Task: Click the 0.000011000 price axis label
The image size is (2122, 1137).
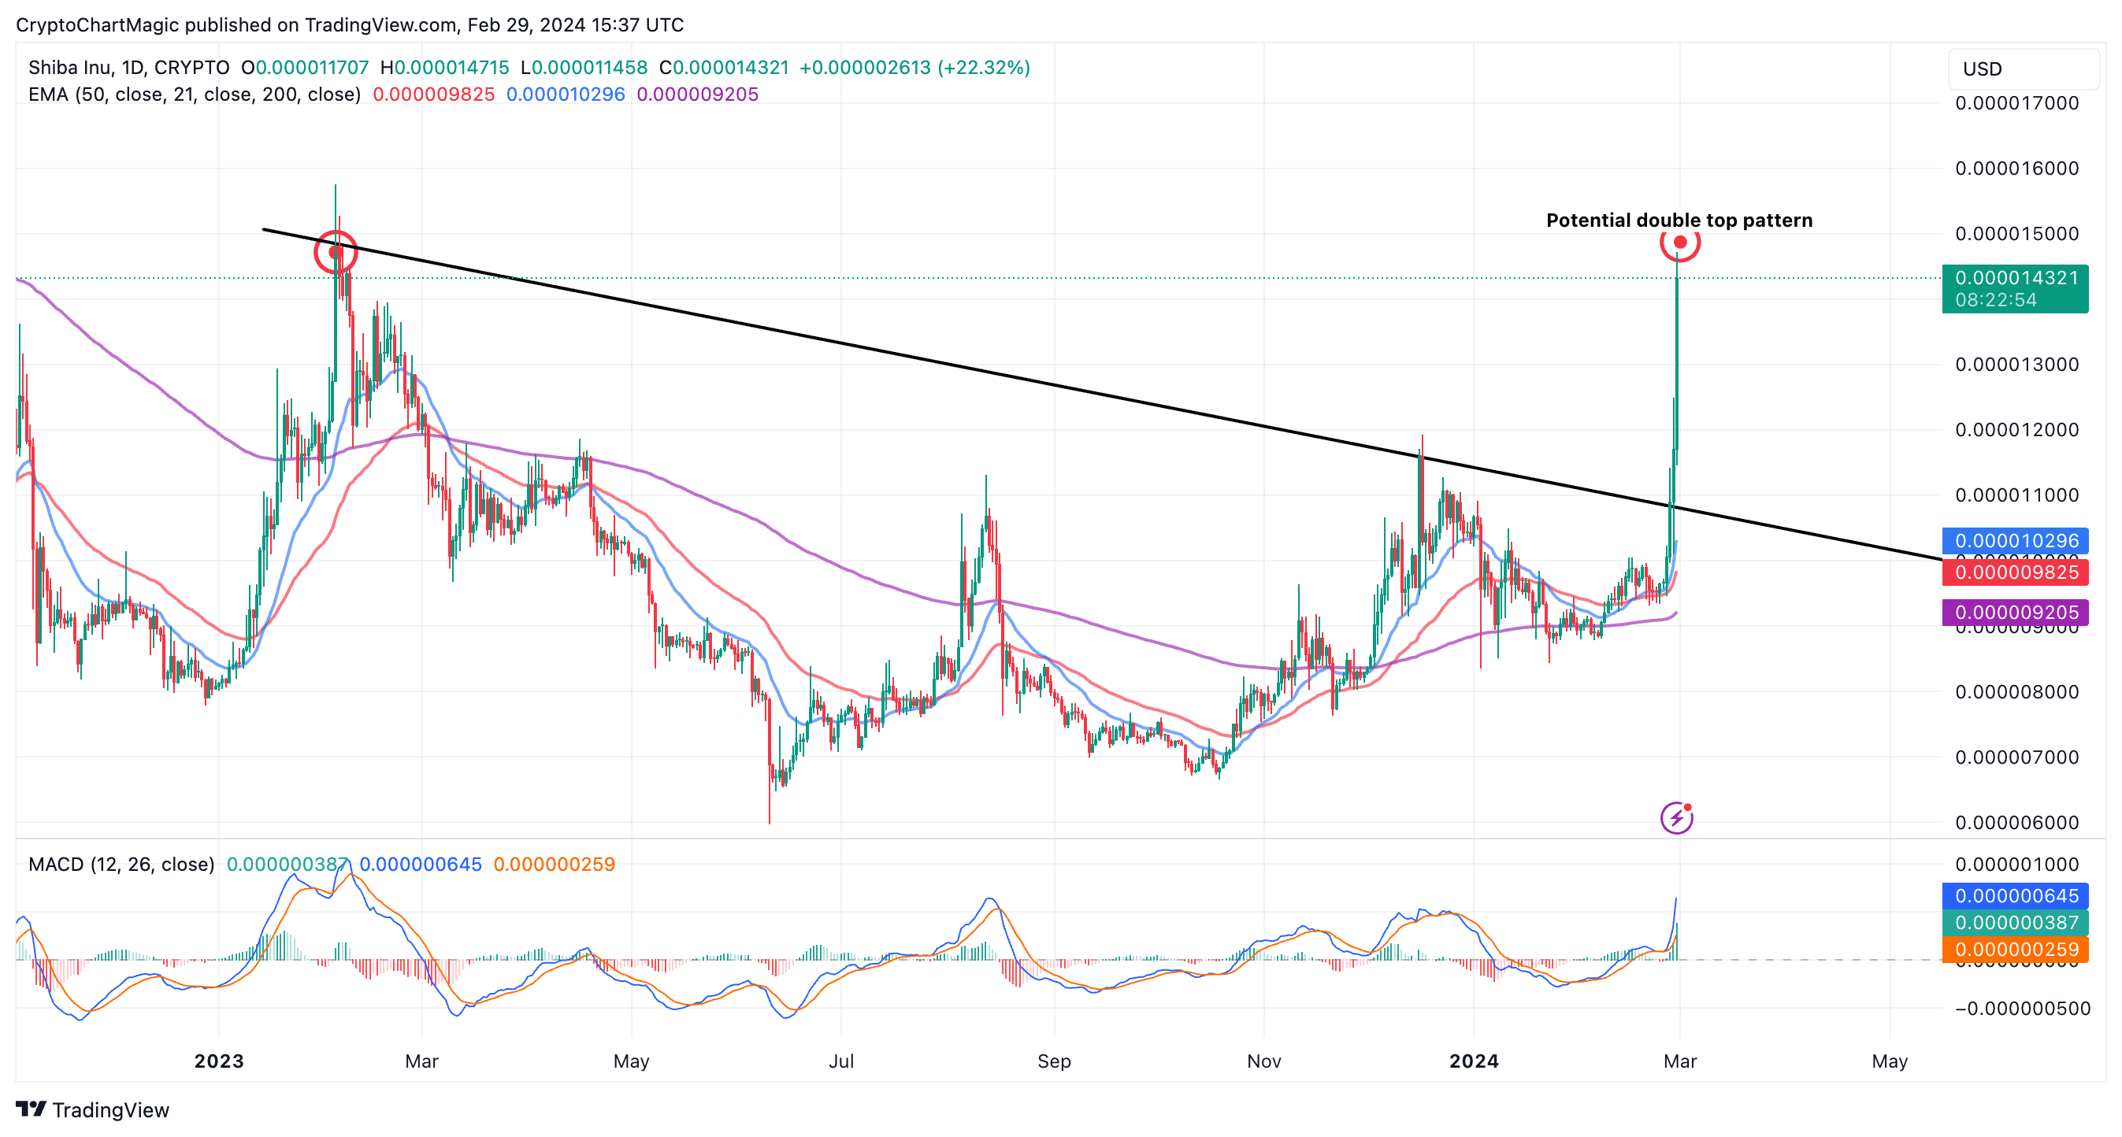Action: (x=2016, y=494)
